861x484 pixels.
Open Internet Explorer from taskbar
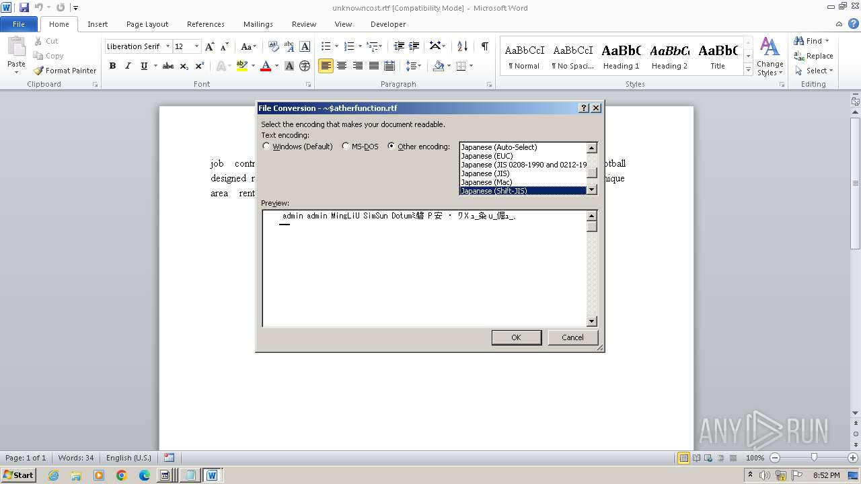point(53,475)
